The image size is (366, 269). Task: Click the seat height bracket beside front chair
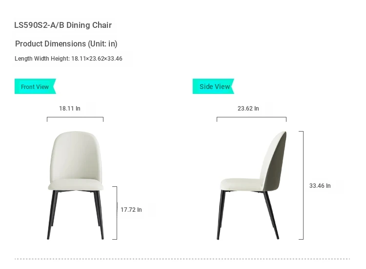pyautogui.click(x=115, y=213)
